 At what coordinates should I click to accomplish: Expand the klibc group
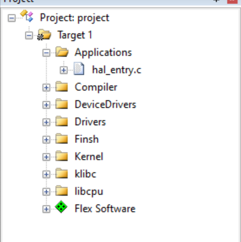coord(46,174)
